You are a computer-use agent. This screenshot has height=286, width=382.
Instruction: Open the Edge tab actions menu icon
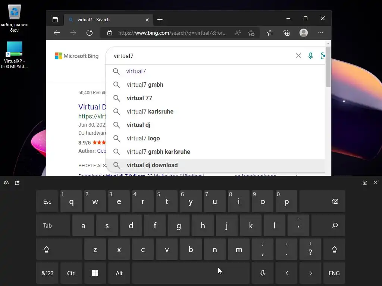[55, 20]
